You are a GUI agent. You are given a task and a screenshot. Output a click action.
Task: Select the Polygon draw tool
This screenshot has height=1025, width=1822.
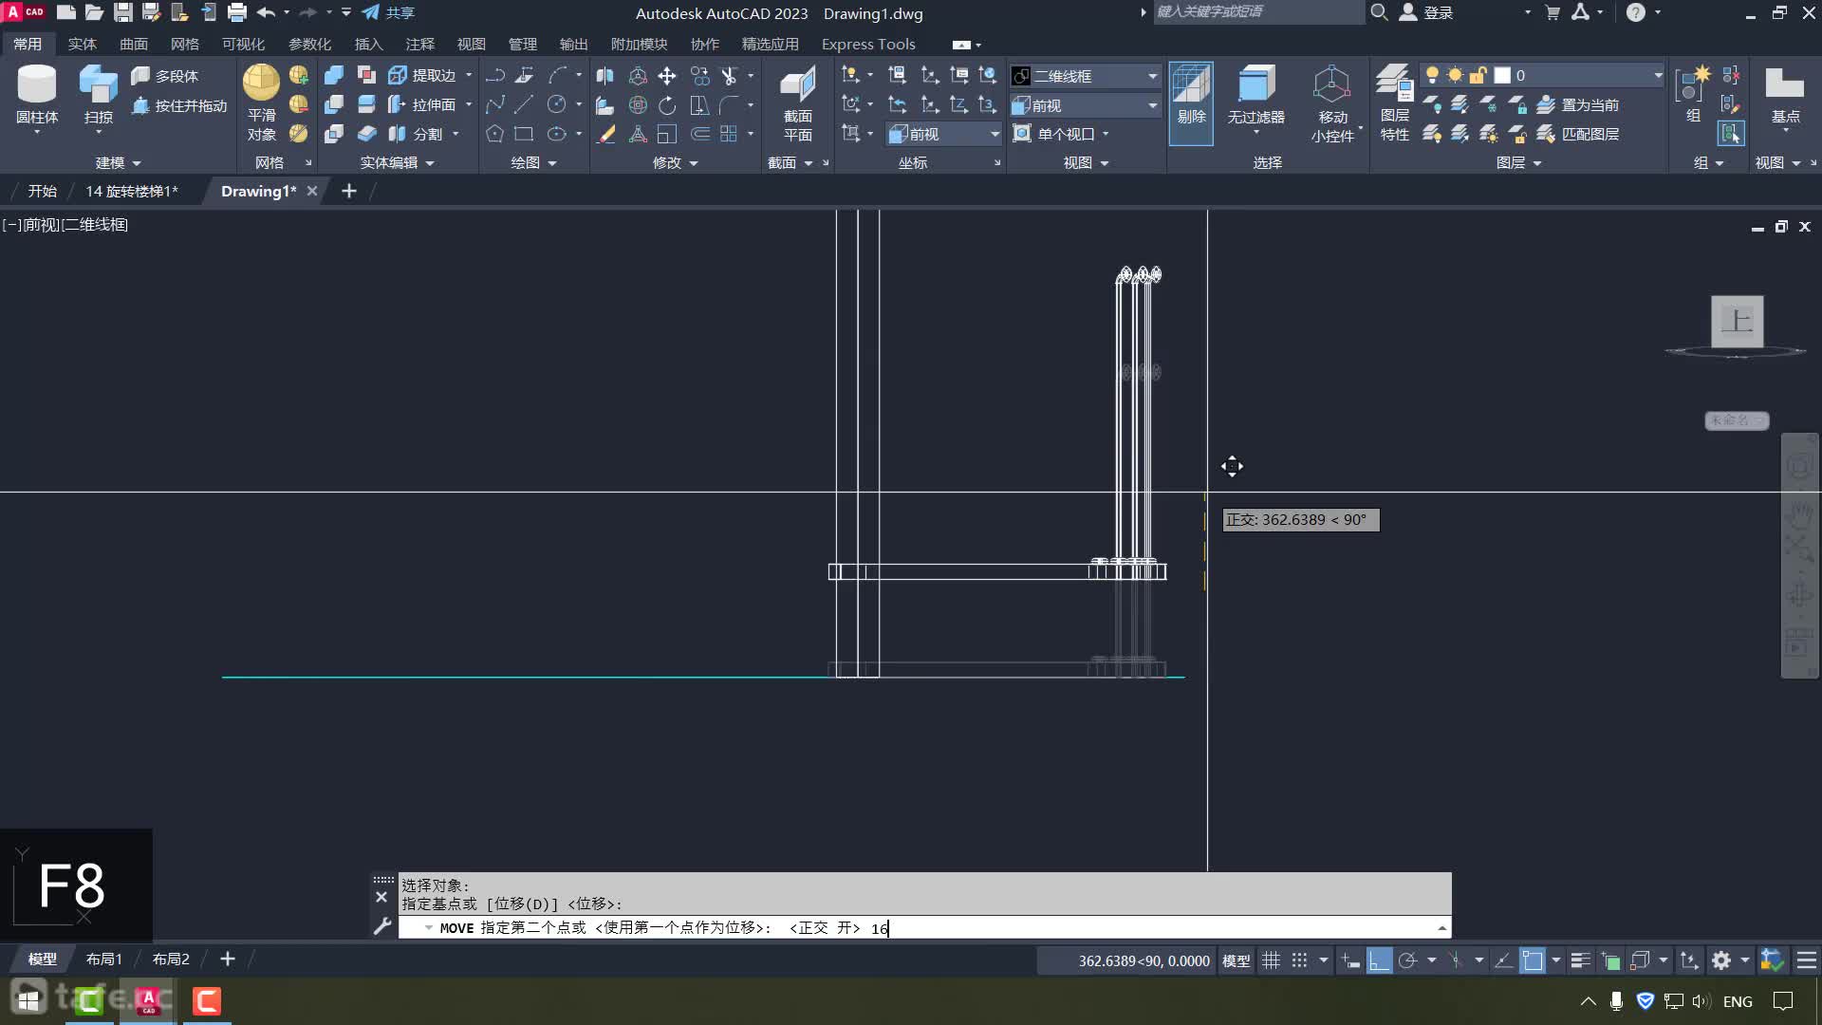[x=494, y=134]
